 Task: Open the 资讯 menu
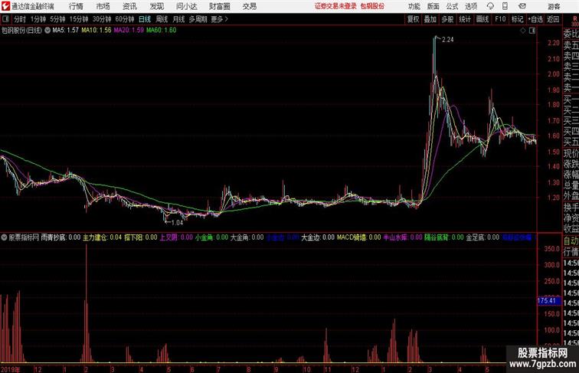(x=129, y=6)
